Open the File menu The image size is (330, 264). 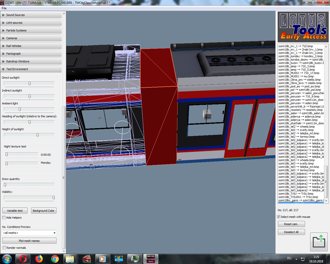(x=4, y=8)
